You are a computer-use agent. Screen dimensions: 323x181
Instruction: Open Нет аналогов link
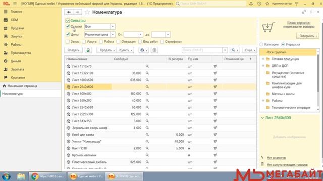[276, 158]
